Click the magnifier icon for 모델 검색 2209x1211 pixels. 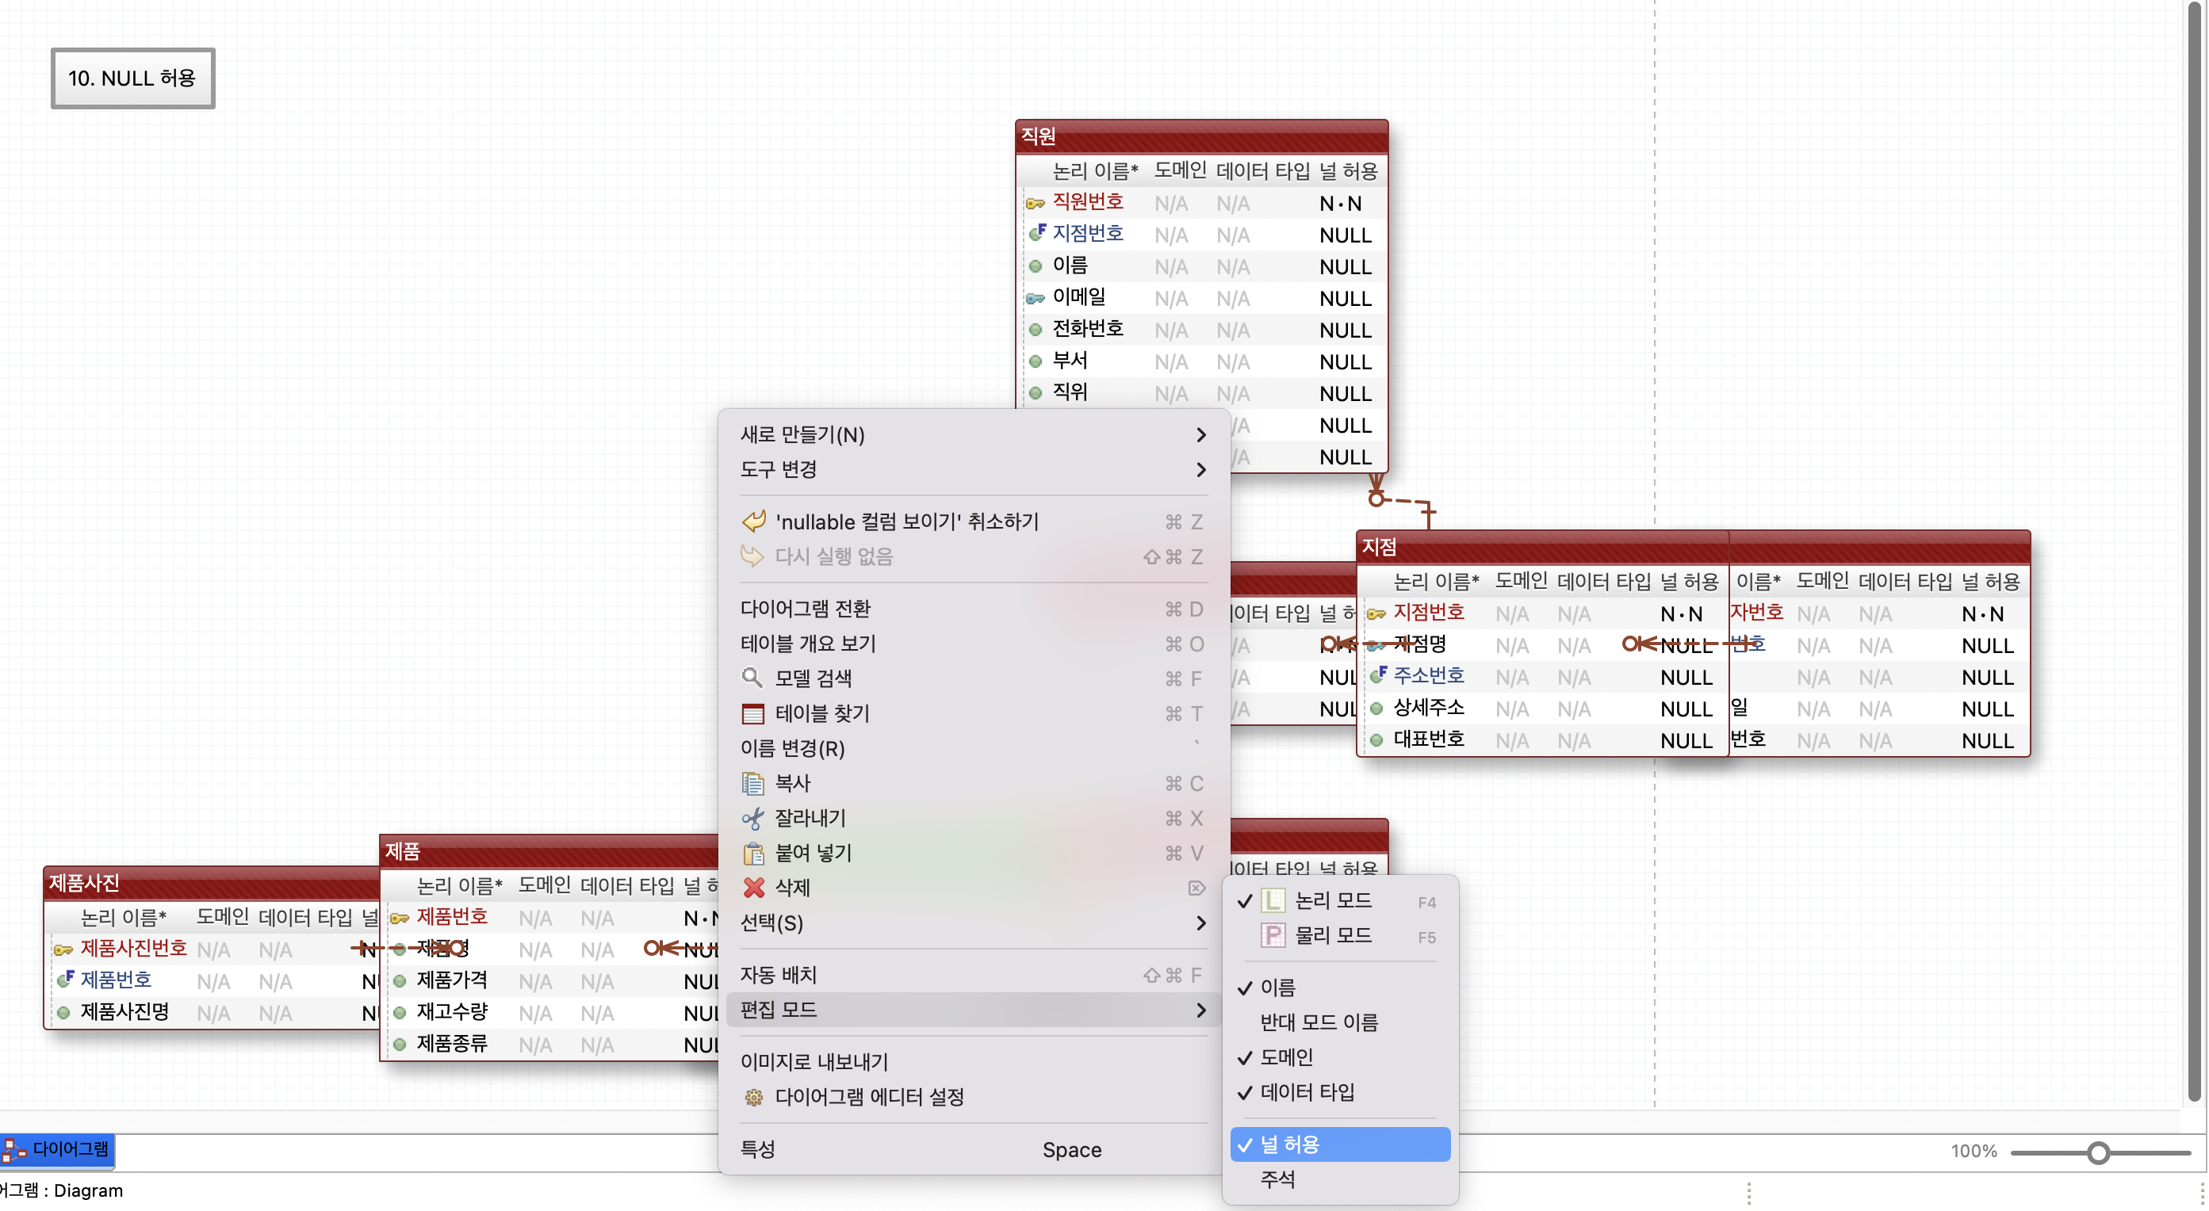752,678
